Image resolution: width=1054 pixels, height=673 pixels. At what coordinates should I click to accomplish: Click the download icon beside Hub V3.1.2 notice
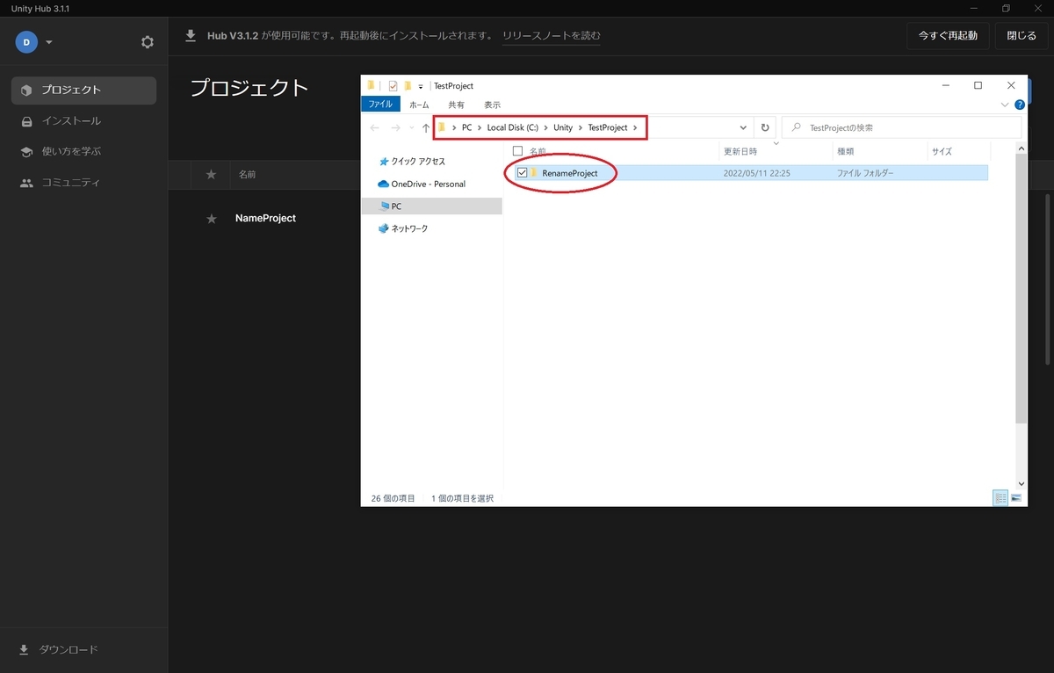[191, 36]
